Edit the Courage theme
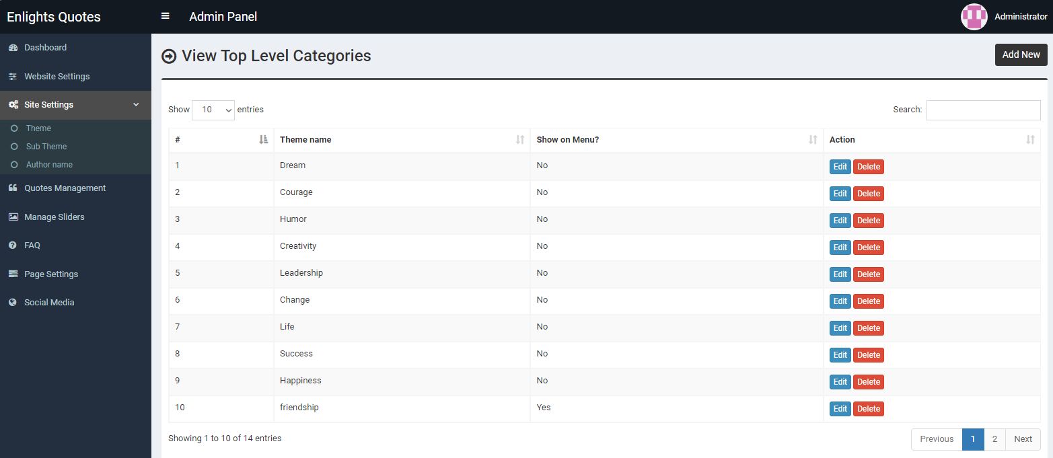Image resolution: width=1053 pixels, height=458 pixels. tap(840, 194)
